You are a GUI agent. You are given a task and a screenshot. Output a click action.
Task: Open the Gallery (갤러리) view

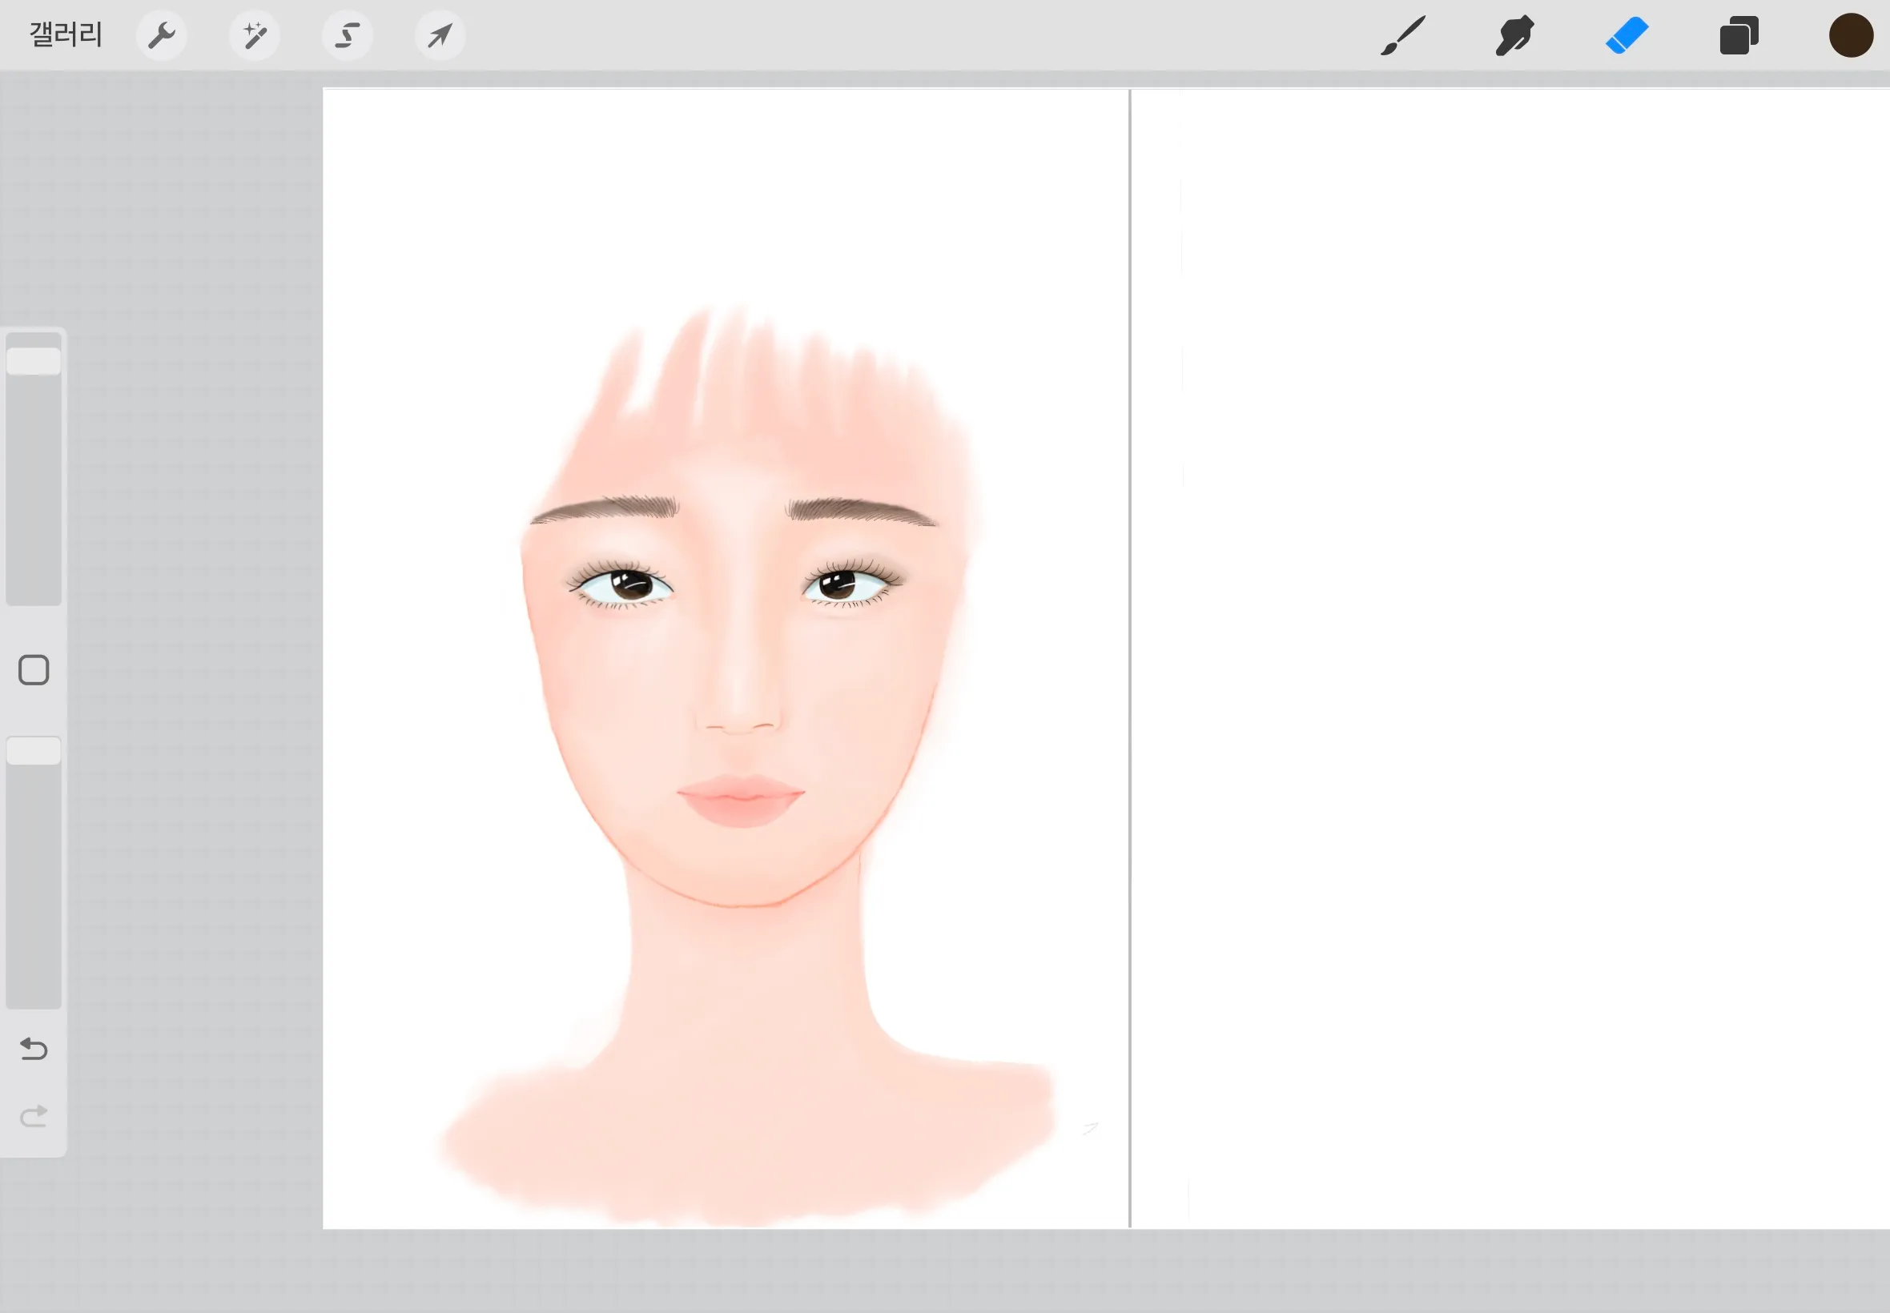[66, 34]
